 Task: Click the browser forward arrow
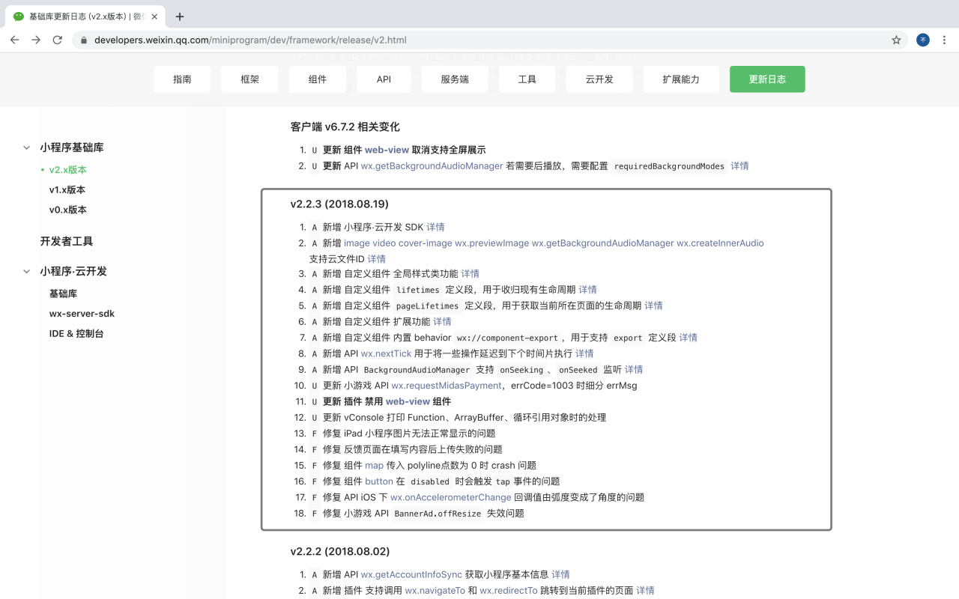pyautogui.click(x=36, y=40)
